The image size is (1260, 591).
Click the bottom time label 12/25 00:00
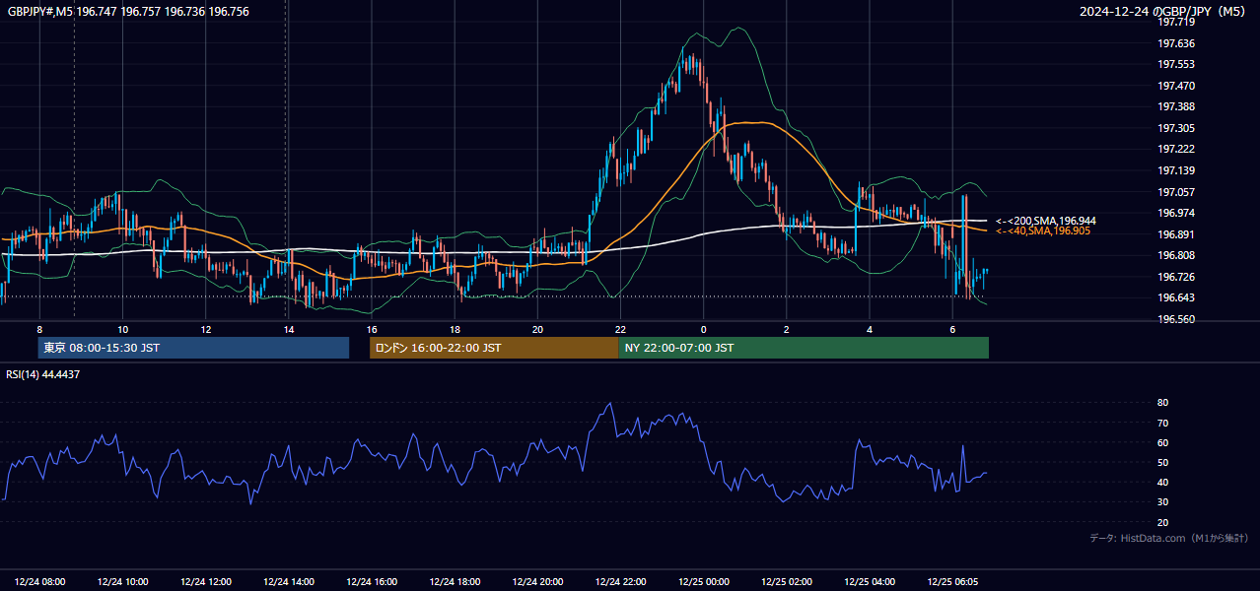pyautogui.click(x=703, y=581)
